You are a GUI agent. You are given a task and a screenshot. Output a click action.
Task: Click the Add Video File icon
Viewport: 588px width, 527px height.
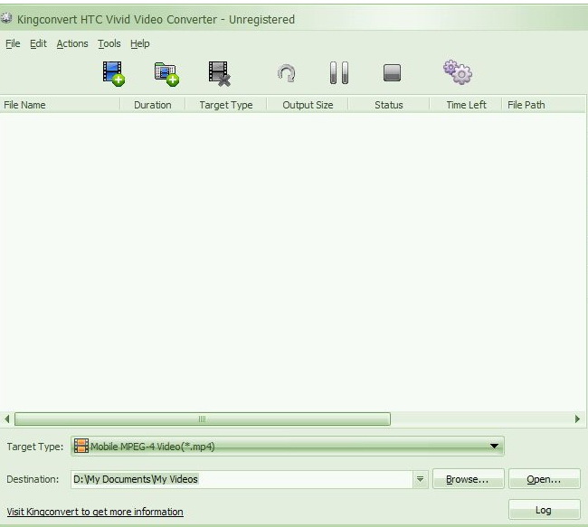[x=114, y=73]
